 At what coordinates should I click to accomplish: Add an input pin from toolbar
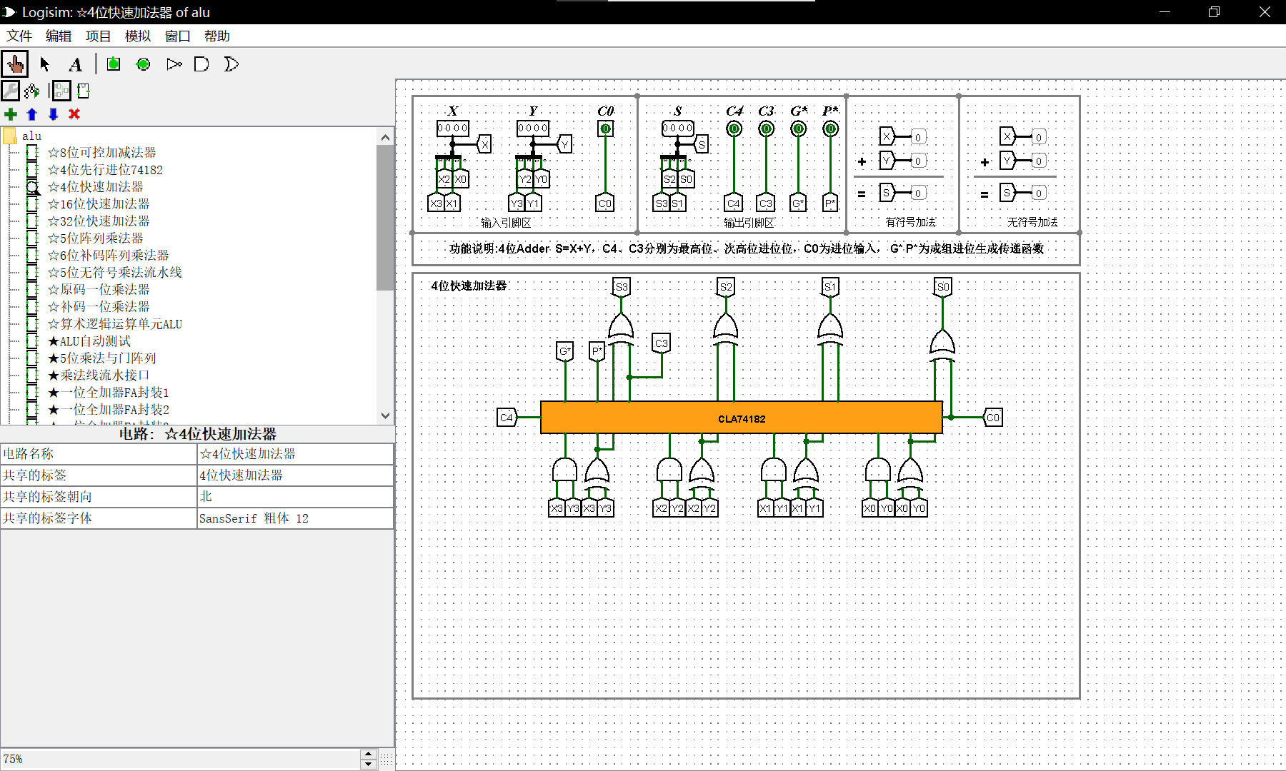[113, 64]
